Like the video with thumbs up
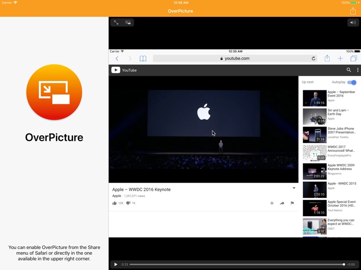 [115, 203]
